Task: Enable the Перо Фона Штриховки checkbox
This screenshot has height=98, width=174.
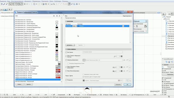Action: (x=66, y=71)
